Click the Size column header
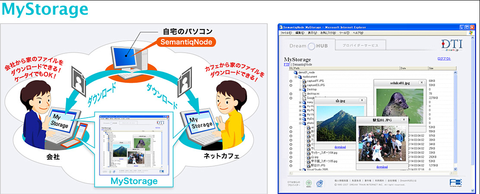This screenshot has width=480, height=194. (x=442, y=68)
